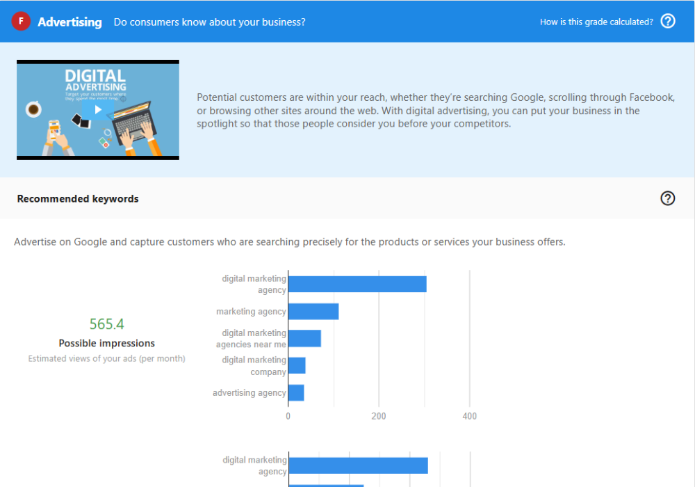Click the Recommended keywords help icon
This screenshot has height=487, width=695.
pyautogui.click(x=667, y=199)
